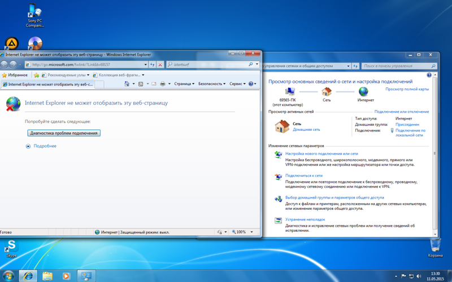This screenshot has width=452, height=282.
Task: Click the Диагностика проблем подключения button
Action: (64, 133)
